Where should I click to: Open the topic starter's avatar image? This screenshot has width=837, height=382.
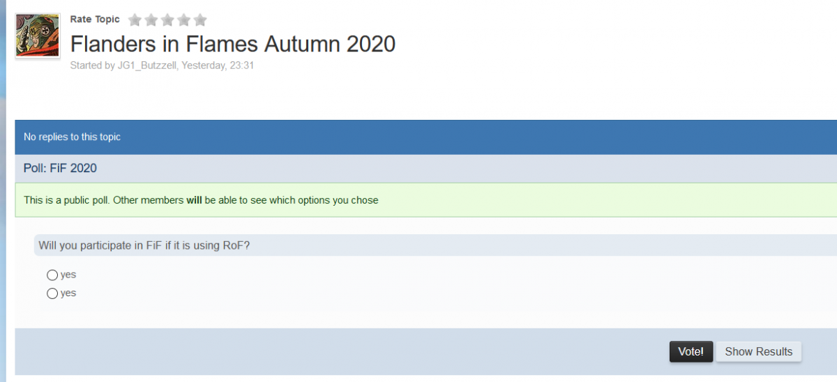click(38, 36)
